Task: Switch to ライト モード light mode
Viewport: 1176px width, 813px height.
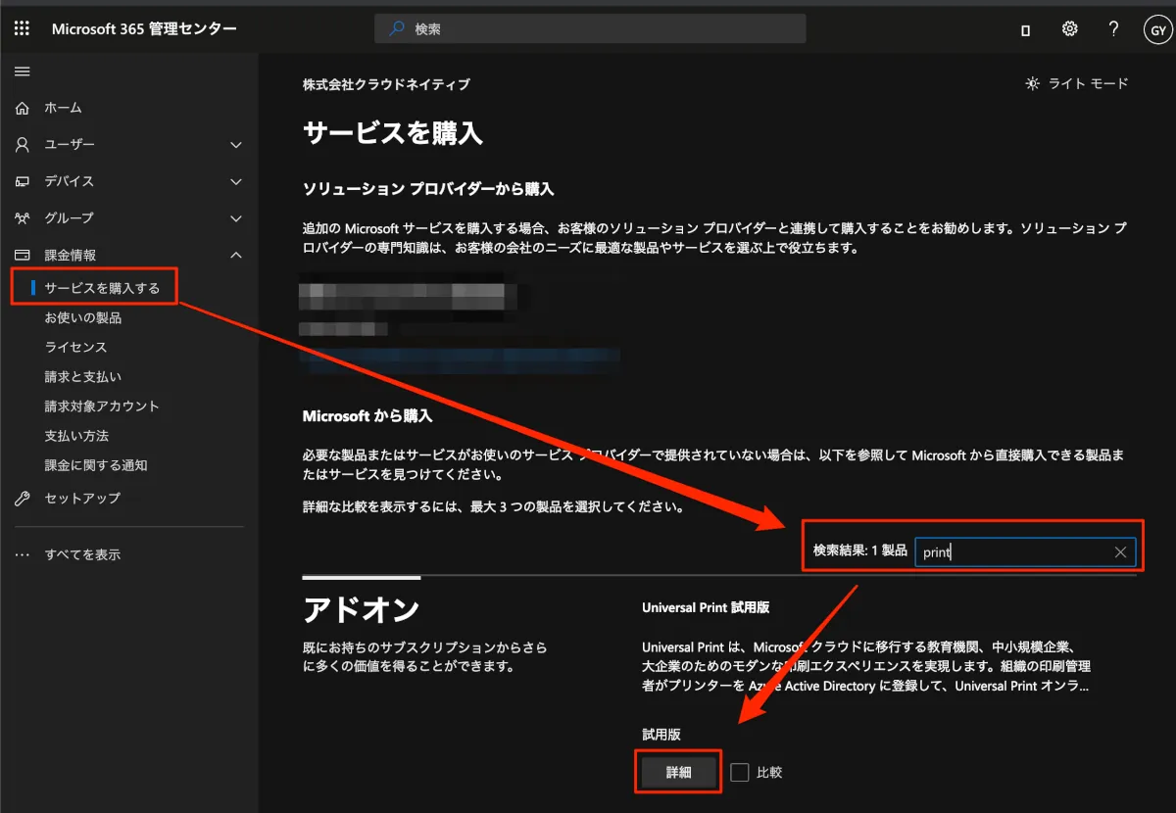Action: (1077, 83)
